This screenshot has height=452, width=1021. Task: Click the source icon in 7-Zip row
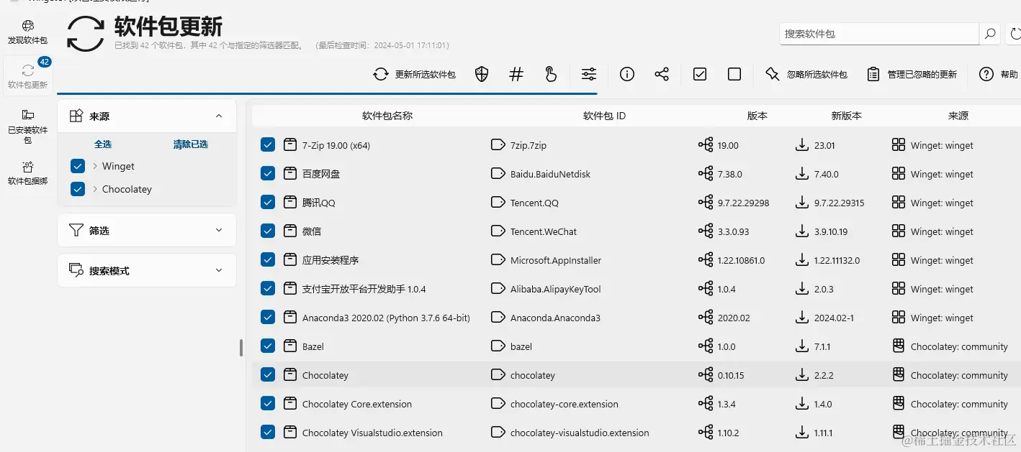point(898,145)
